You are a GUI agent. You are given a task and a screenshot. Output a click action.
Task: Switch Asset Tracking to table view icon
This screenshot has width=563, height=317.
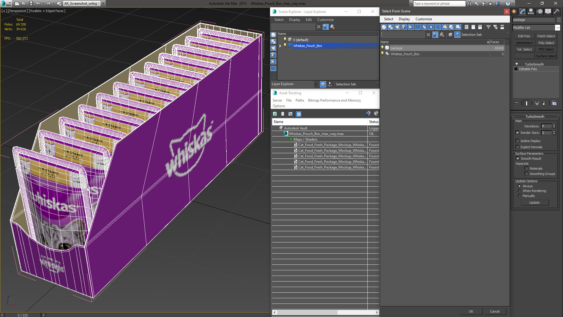coord(299,114)
